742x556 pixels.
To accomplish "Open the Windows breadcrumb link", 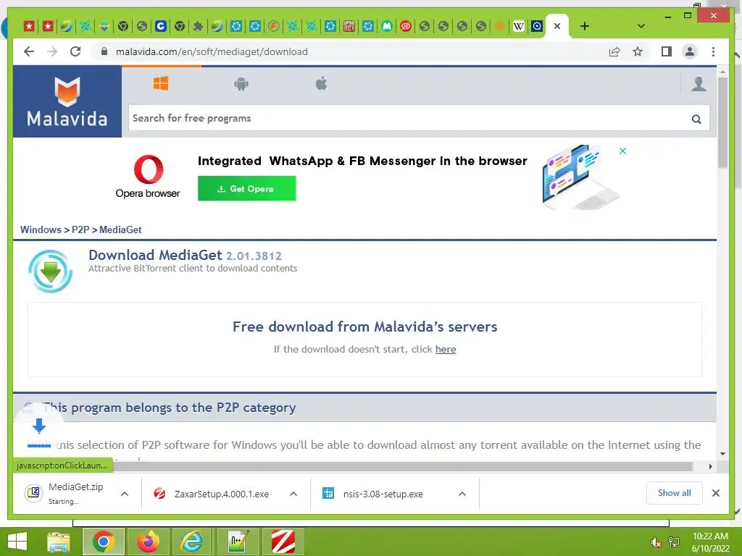I will coord(41,229).
